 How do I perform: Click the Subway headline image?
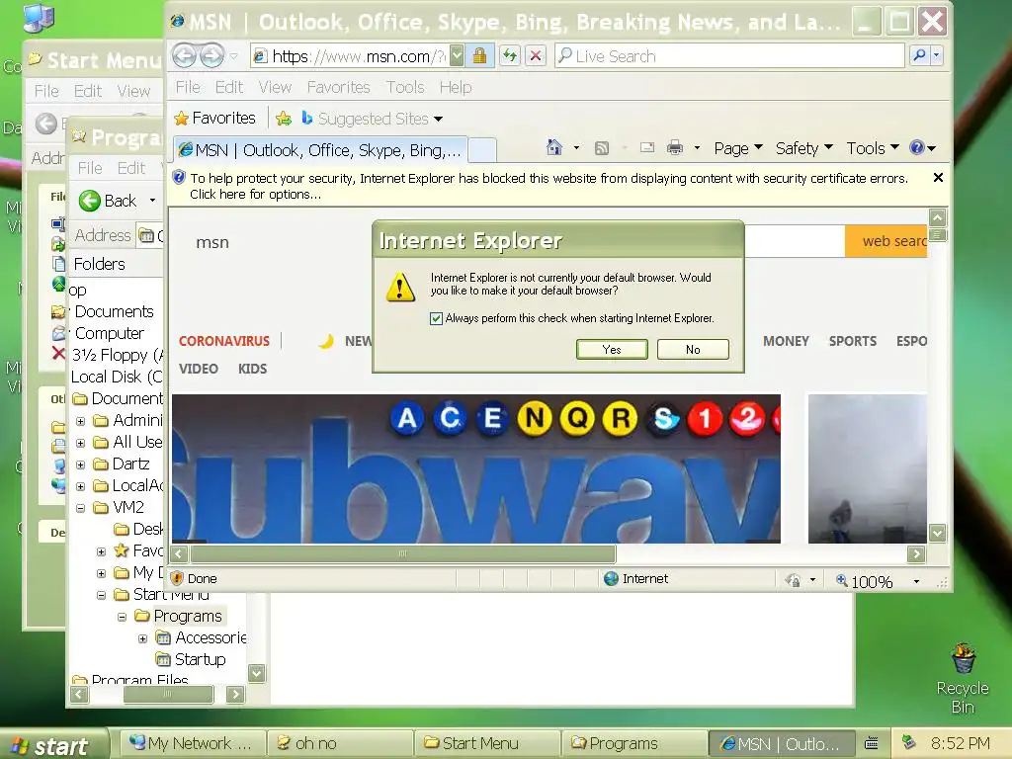click(x=476, y=468)
